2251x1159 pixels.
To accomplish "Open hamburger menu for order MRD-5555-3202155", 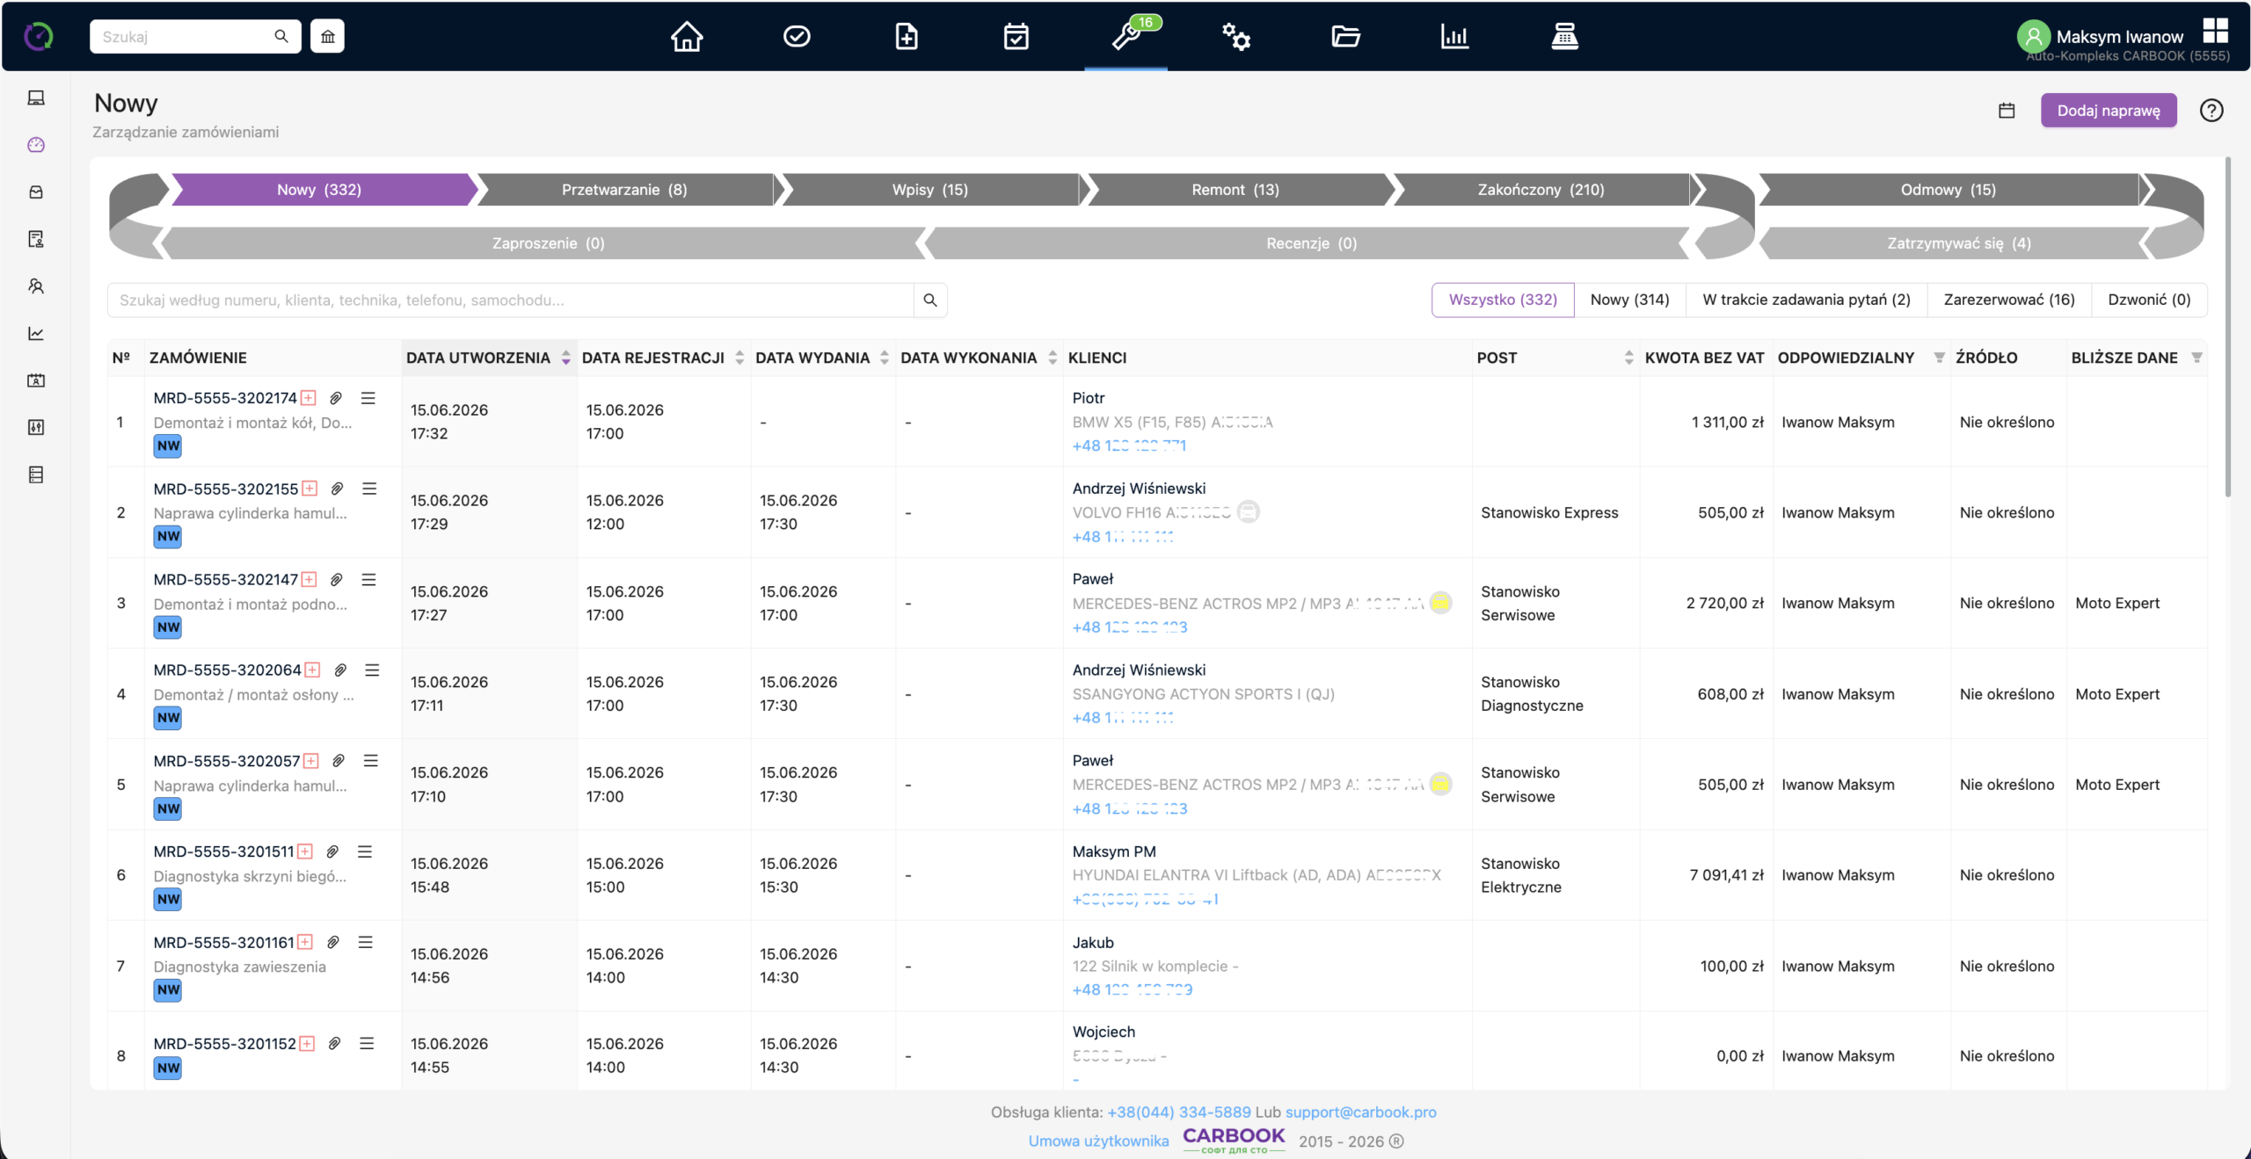I will [x=369, y=489].
